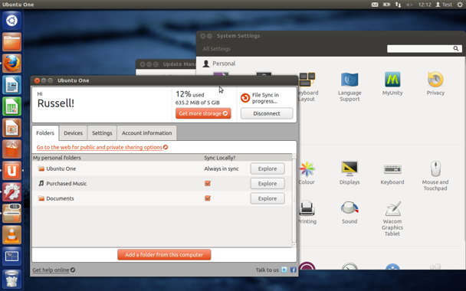Open the Ubuntu Dash home launcher icon
The image size is (466, 291).
coord(12,21)
